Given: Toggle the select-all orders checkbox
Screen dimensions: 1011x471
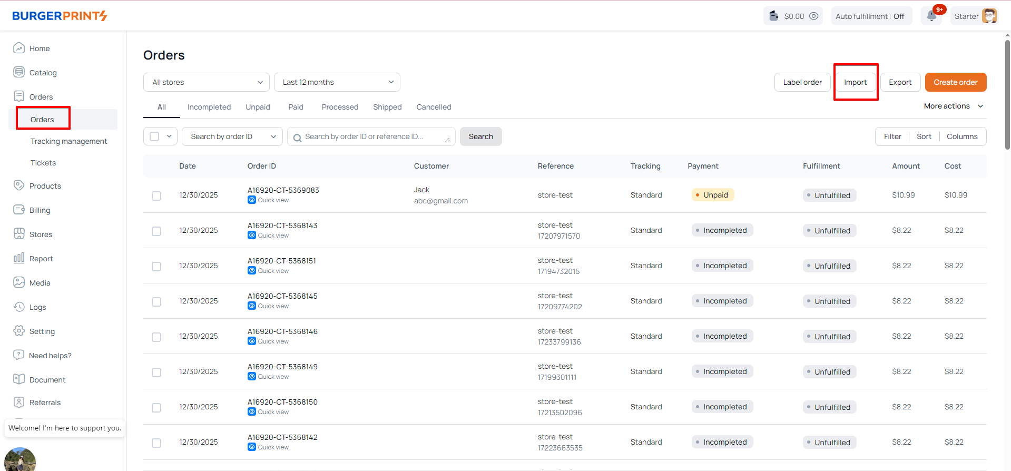Looking at the screenshot, I should (x=154, y=136).
